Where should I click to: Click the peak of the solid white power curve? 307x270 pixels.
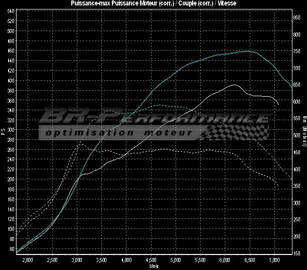pyautogui.click(x=234, y=85)
